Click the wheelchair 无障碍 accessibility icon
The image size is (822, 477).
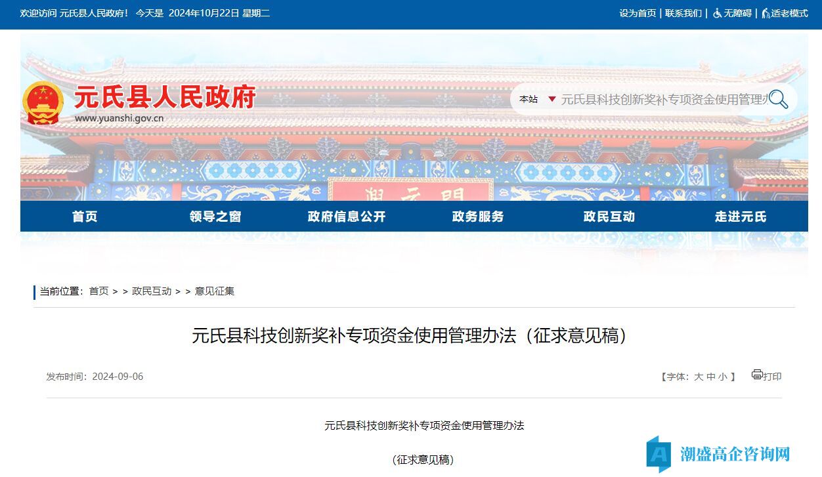(x=717, y=13)
